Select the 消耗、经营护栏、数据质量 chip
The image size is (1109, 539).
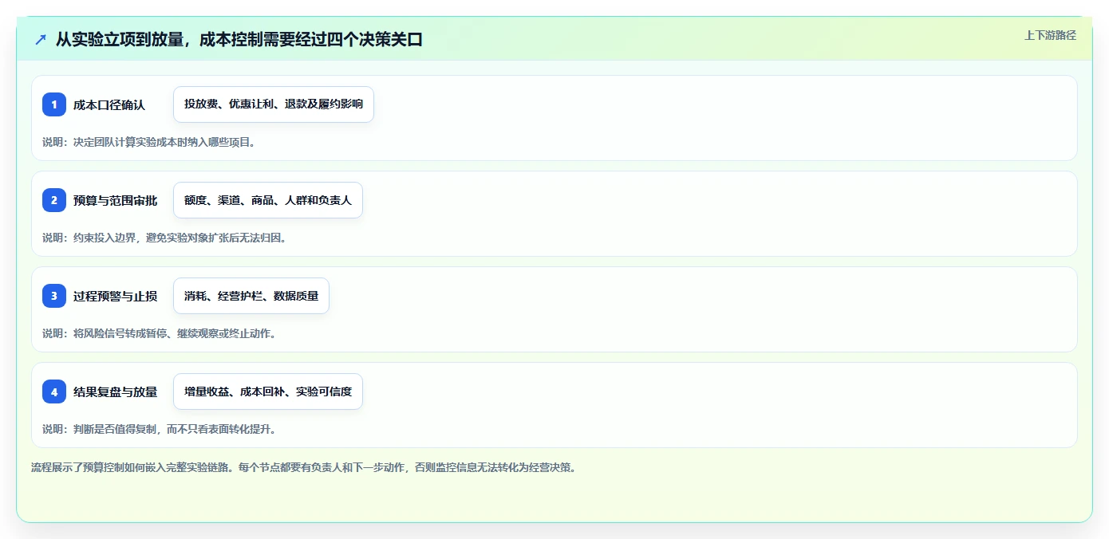[251, 296]
